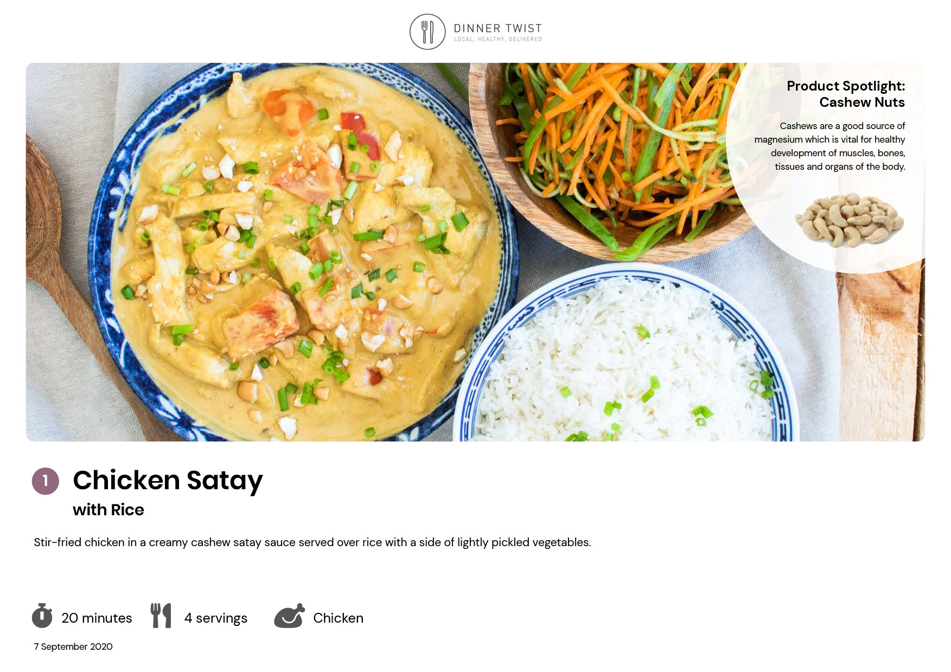
Task: Select the Chicken Satay recipe title
Action: (x=168, y=481)
